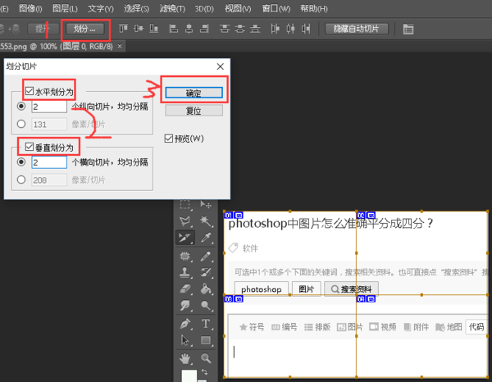Select the Paint Bucket tool

tap(206, 289)
